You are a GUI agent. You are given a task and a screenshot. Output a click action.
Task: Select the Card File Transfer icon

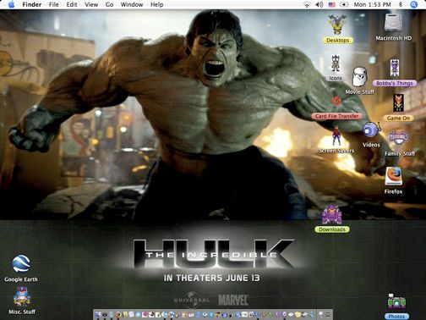tap(336, 101)
